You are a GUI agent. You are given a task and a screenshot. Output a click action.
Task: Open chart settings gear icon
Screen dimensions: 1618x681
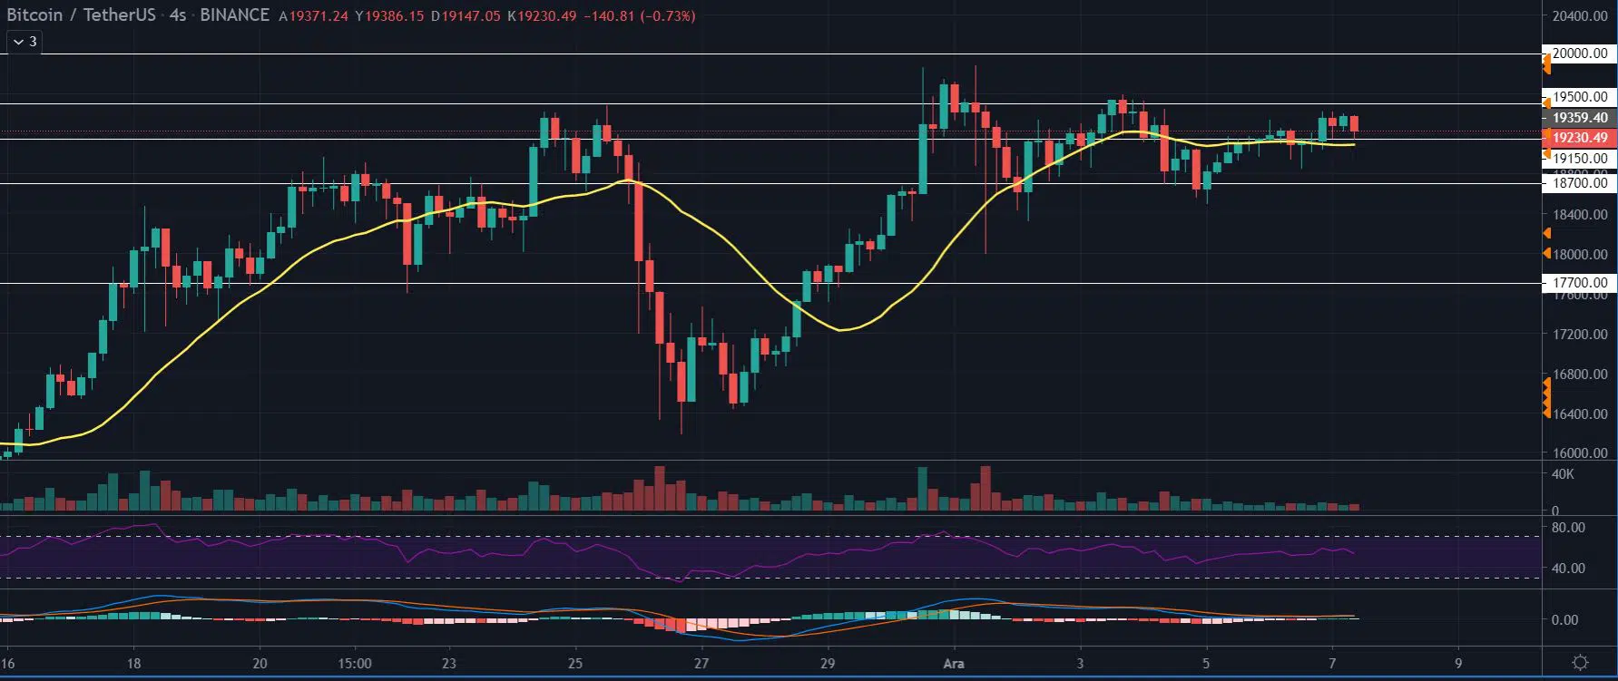1580,662
